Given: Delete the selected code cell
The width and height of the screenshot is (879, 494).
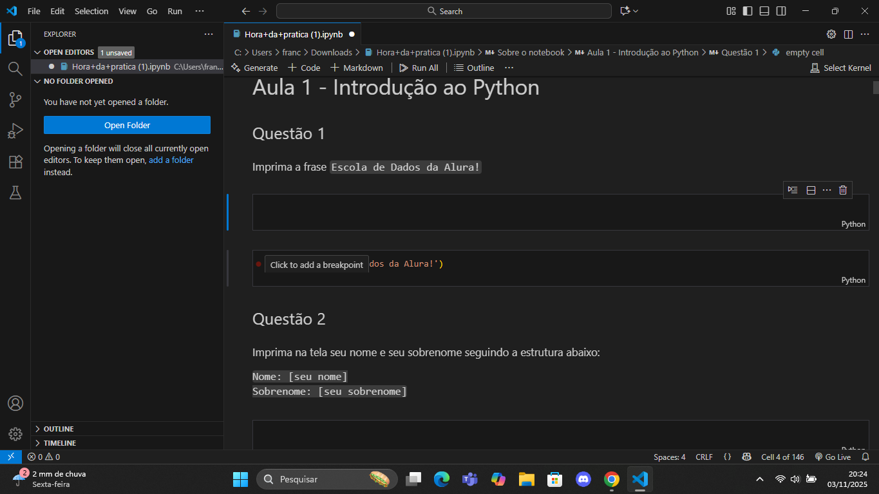Looking at the screenshot, I should (843, 189).
